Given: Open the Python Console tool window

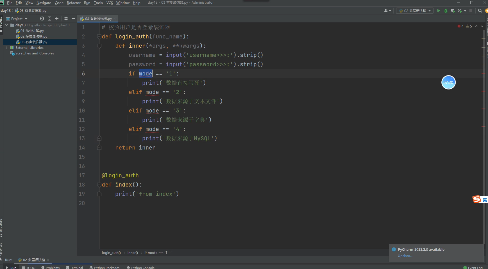Looking at the screenshot, I should pyautogui.click(x=140, y=267).
